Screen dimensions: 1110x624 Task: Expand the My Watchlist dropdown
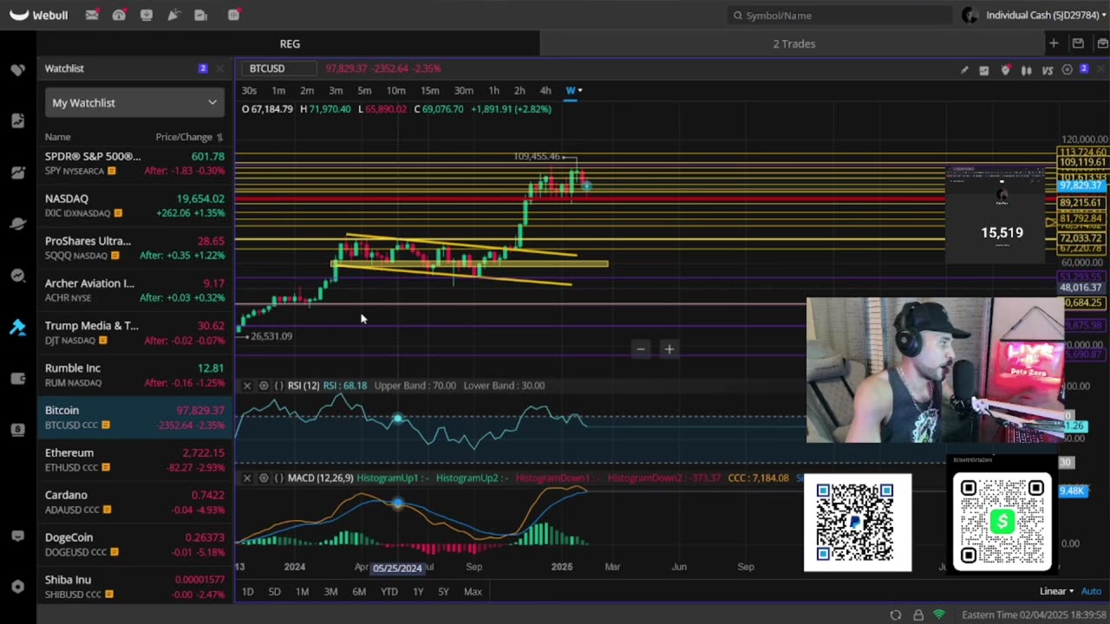134,102
